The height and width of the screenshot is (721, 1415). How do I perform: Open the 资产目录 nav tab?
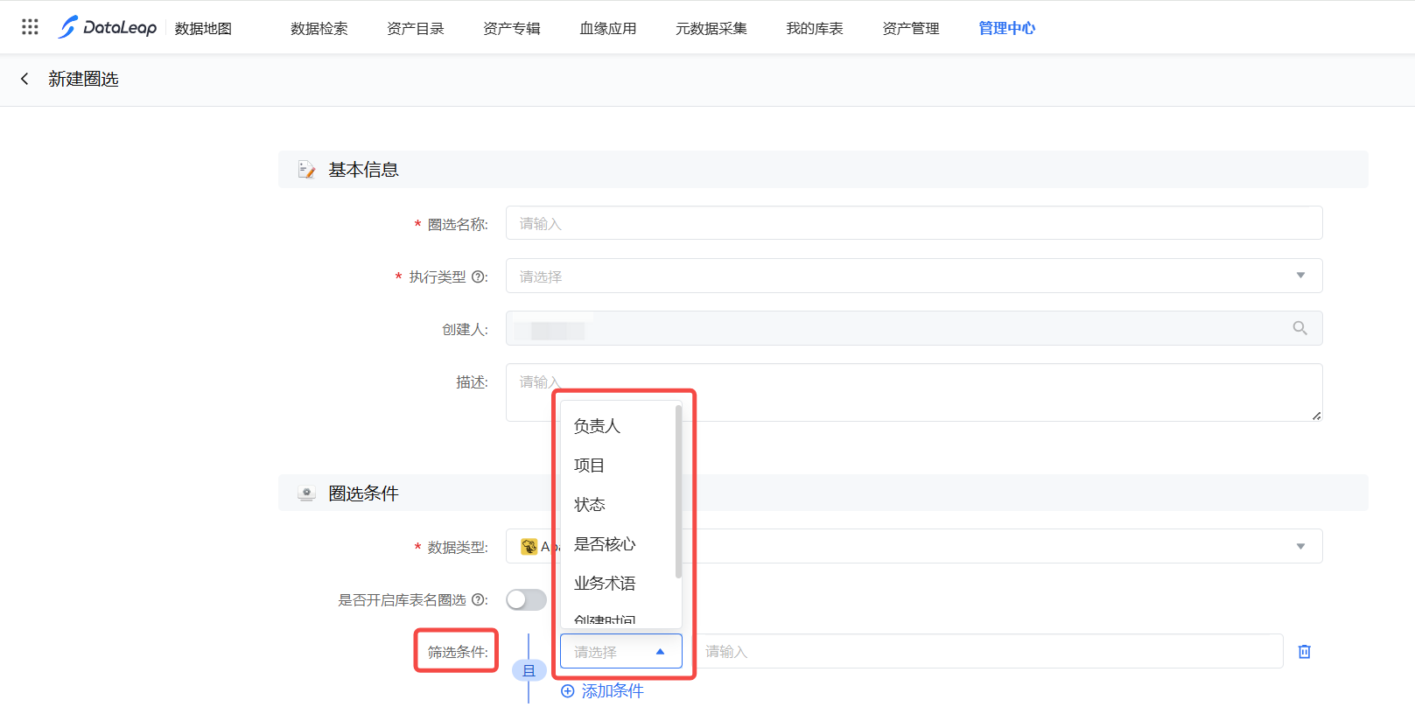pos(416,28)
